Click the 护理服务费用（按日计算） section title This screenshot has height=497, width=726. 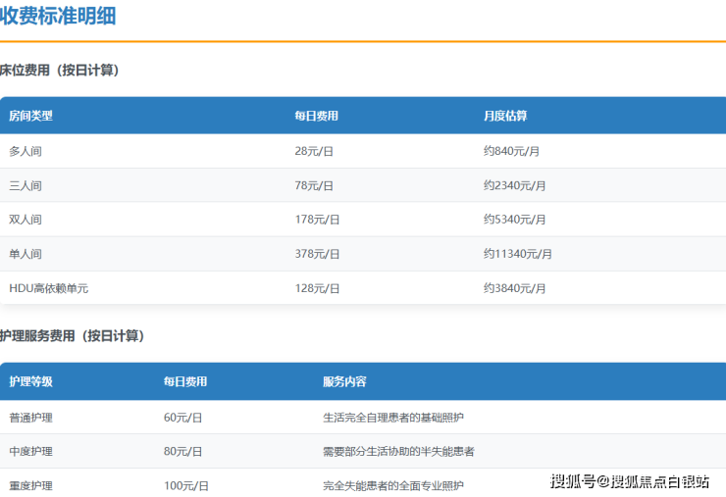click(73, 336)
